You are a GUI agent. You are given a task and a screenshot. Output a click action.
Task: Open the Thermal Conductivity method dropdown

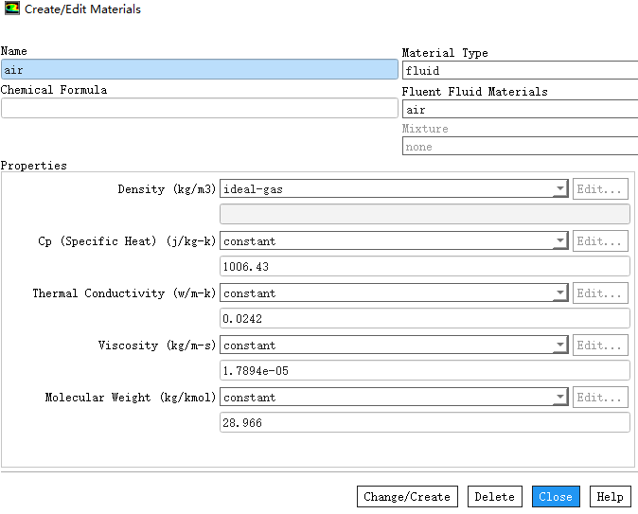pos(394,293)
